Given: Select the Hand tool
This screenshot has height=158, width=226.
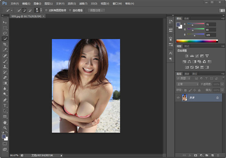Looking at the screenshot, I should [x=5, y=122].
